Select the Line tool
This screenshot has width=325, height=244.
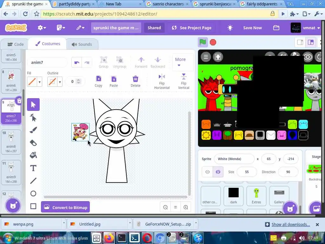click(x=33, y=181)
